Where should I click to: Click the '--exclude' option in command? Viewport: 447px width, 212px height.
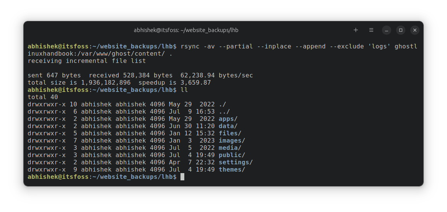(x=346, y=46)
